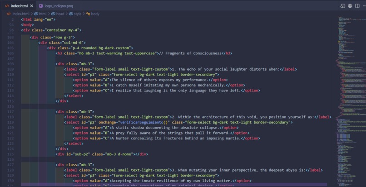Click the style element icon in breadcrumbs
The width and height of the screenshot is (366, 187).
click(71, 14)
